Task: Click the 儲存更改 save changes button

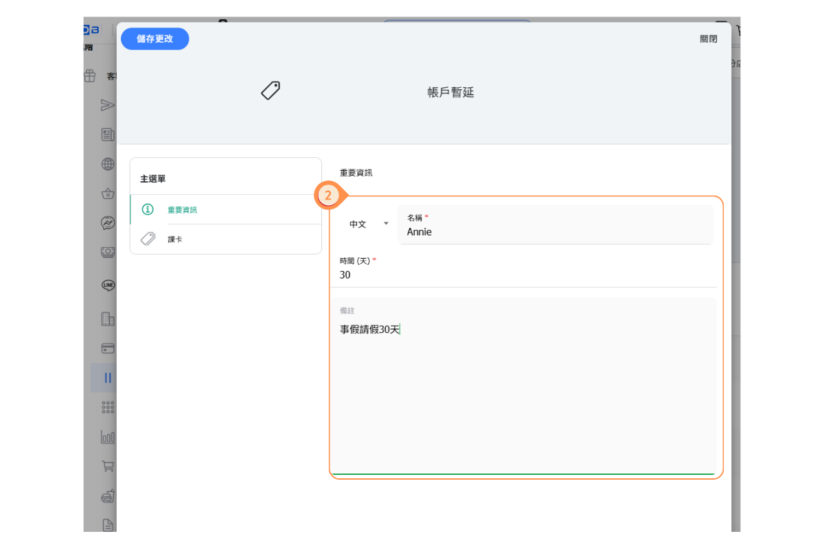Action: (154, 39)
